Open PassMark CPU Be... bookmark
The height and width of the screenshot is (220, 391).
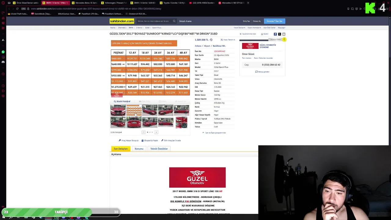[x=89, y=14]
